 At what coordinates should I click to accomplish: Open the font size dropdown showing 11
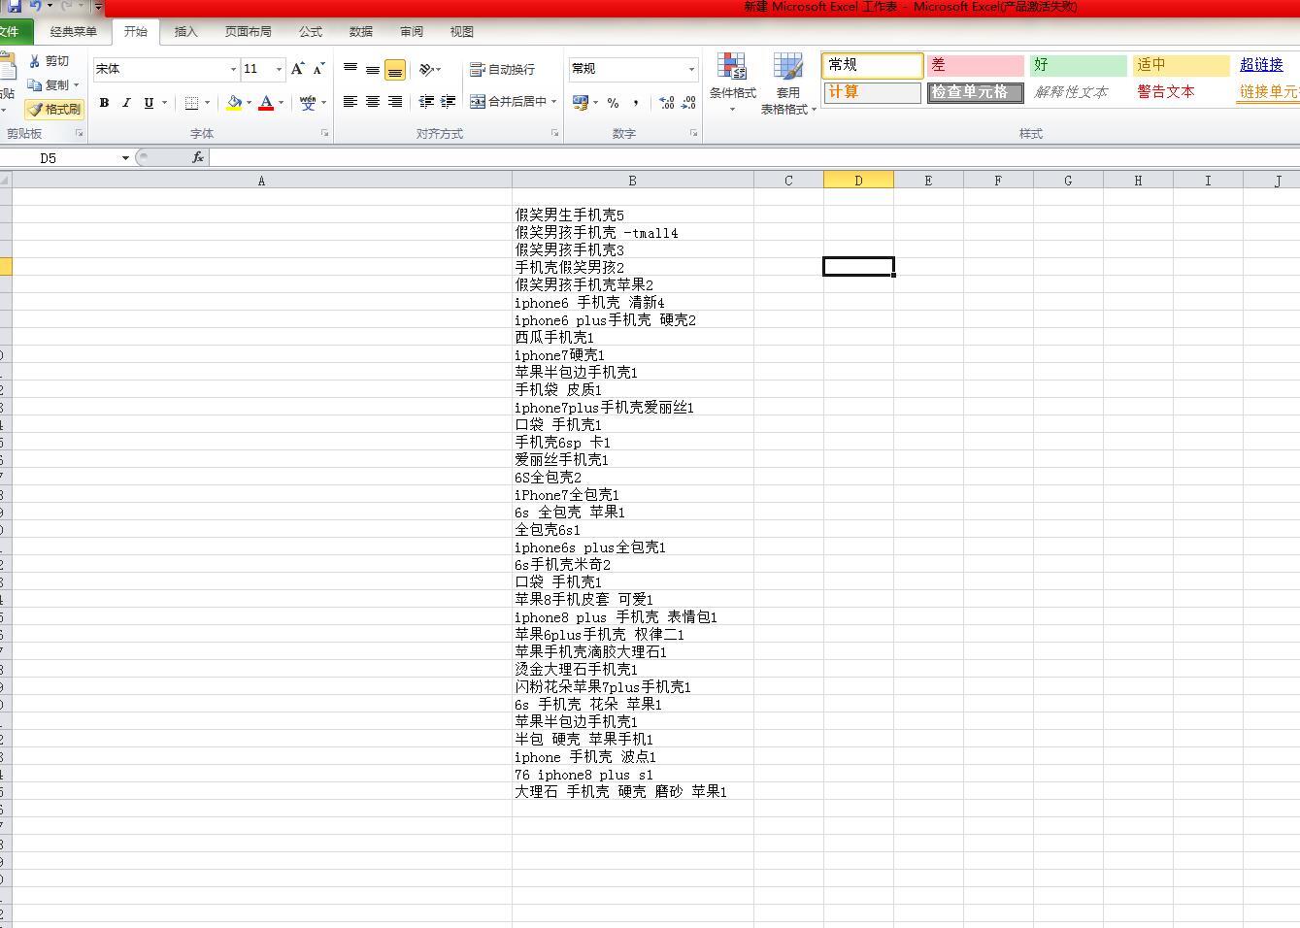click(x=279, y=69)
